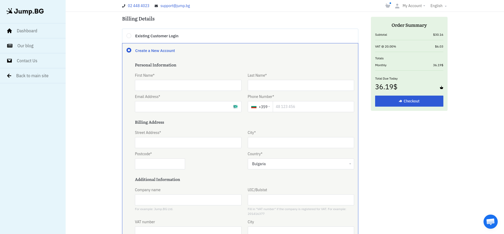The height and width of the screenshot is (234, 504).
Task: Click the email autofill icon in Email field
Action: 235,107
